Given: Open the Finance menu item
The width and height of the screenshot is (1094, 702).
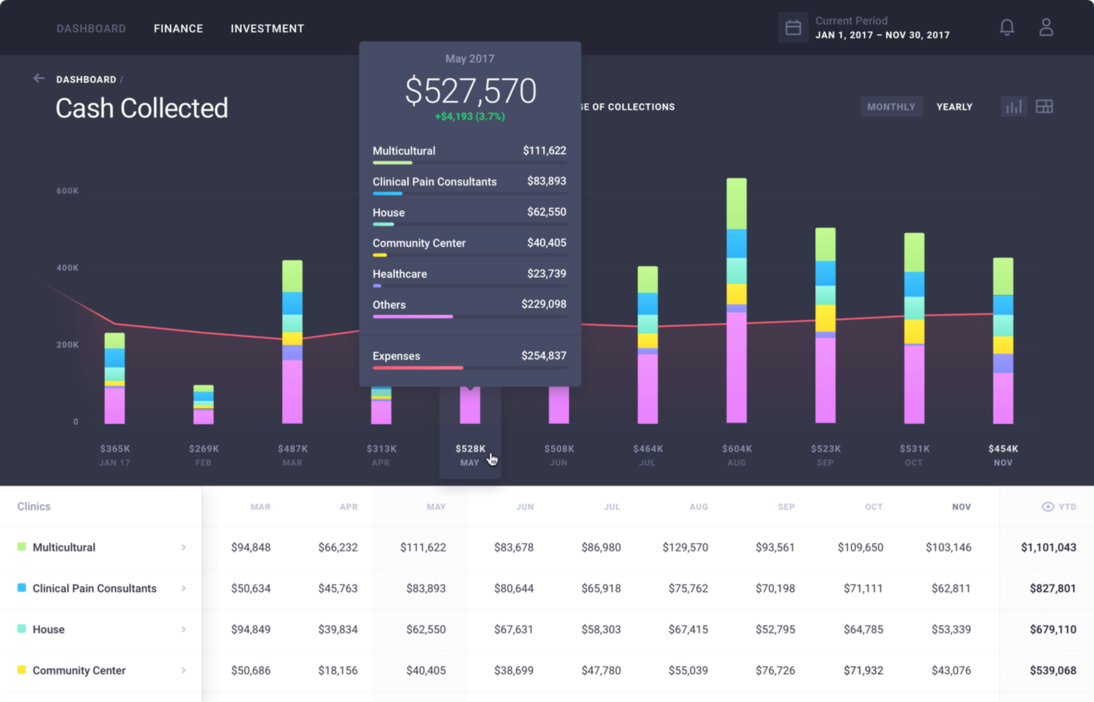Looking at the screenshot, I should pos(178,29).
